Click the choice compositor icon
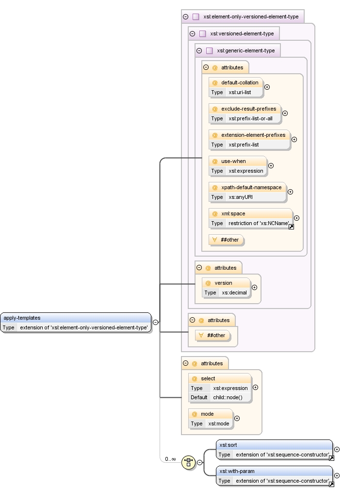The width and height of the screenshot is (343, 488). tap(188, 462)
